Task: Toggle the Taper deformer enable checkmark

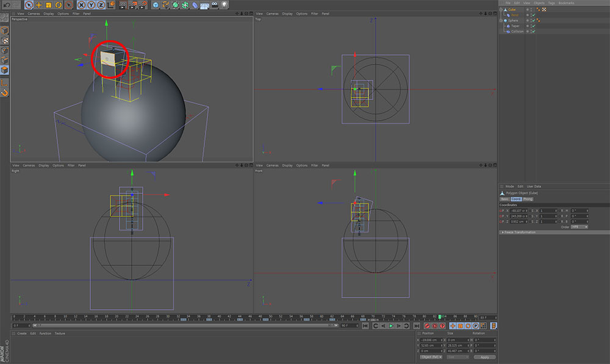Action: point(534,26)
